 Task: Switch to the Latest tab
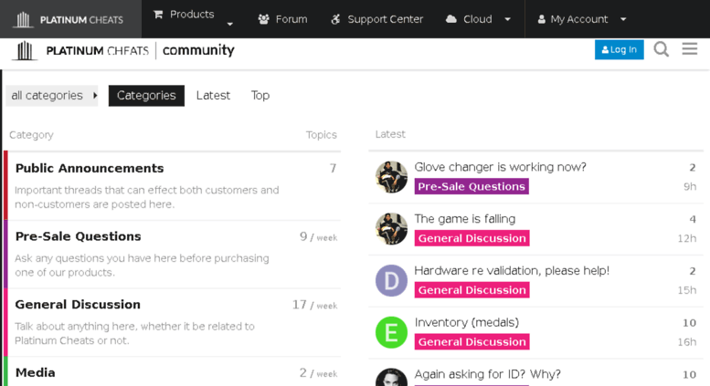pyautogui.click(x=213, y=96)
